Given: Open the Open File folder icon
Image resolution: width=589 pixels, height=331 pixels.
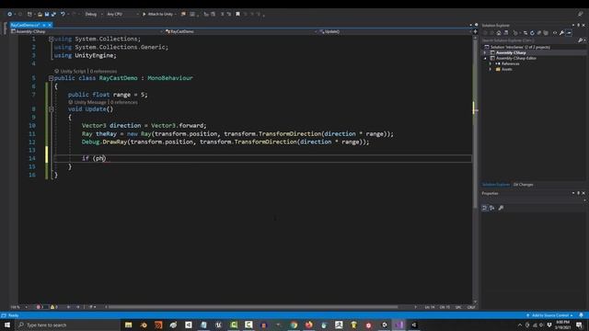Looking at the screenshot, I should [40, 15].
